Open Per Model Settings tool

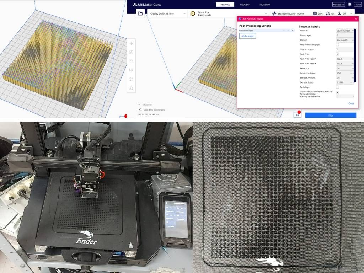coord(132,79)
